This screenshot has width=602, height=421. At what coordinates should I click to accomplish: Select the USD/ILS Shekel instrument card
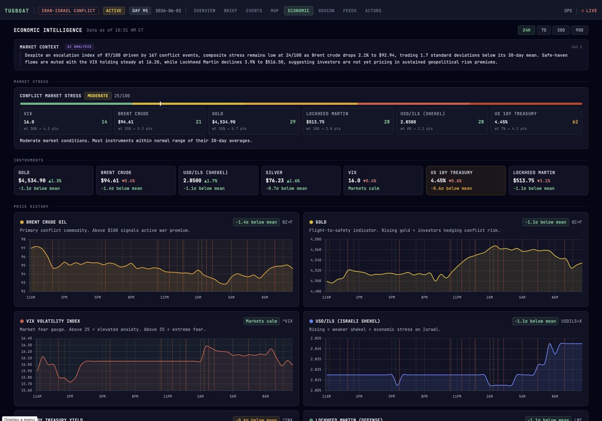(x=218, y=181)
